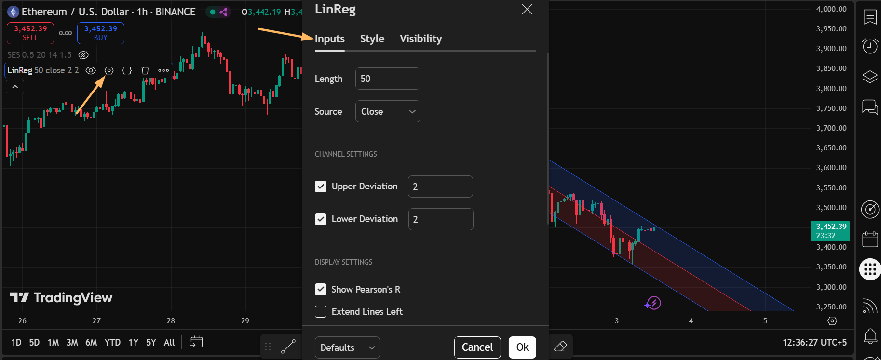Open LinReg legend more options menu
This screenshot has height=360, width=881.
pyautogui.click(x=163, y=70)
